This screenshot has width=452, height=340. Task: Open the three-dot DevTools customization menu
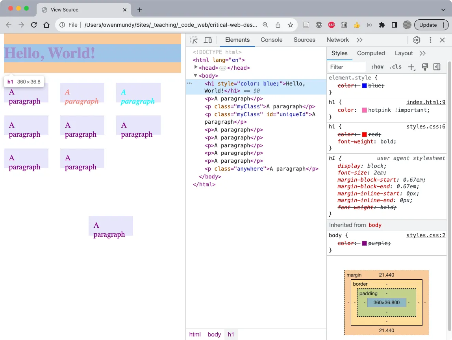tap(430, 39)
